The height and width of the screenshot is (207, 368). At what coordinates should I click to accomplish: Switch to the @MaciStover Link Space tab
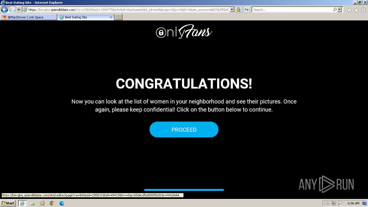[29, 17]
